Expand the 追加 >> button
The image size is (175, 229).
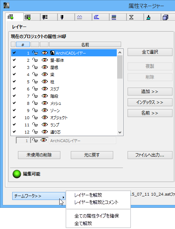click(x=150, y=92)
